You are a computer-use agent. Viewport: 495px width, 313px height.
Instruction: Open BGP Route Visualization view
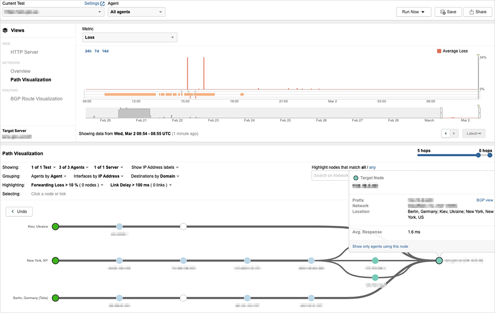click(36, 99)
